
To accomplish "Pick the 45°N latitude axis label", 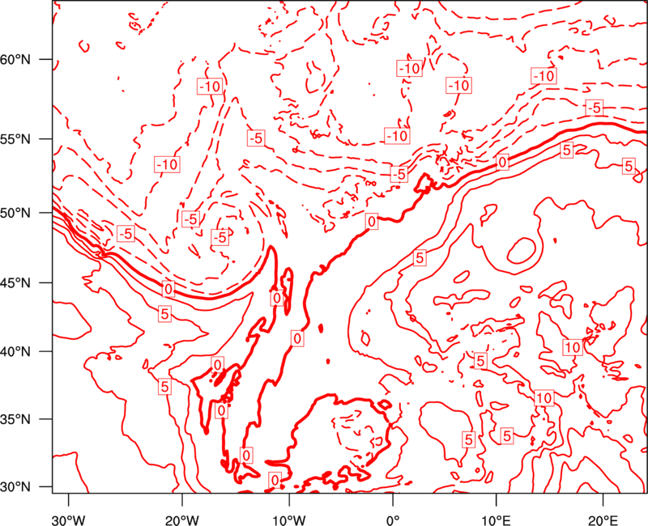I will pos(15,282).
